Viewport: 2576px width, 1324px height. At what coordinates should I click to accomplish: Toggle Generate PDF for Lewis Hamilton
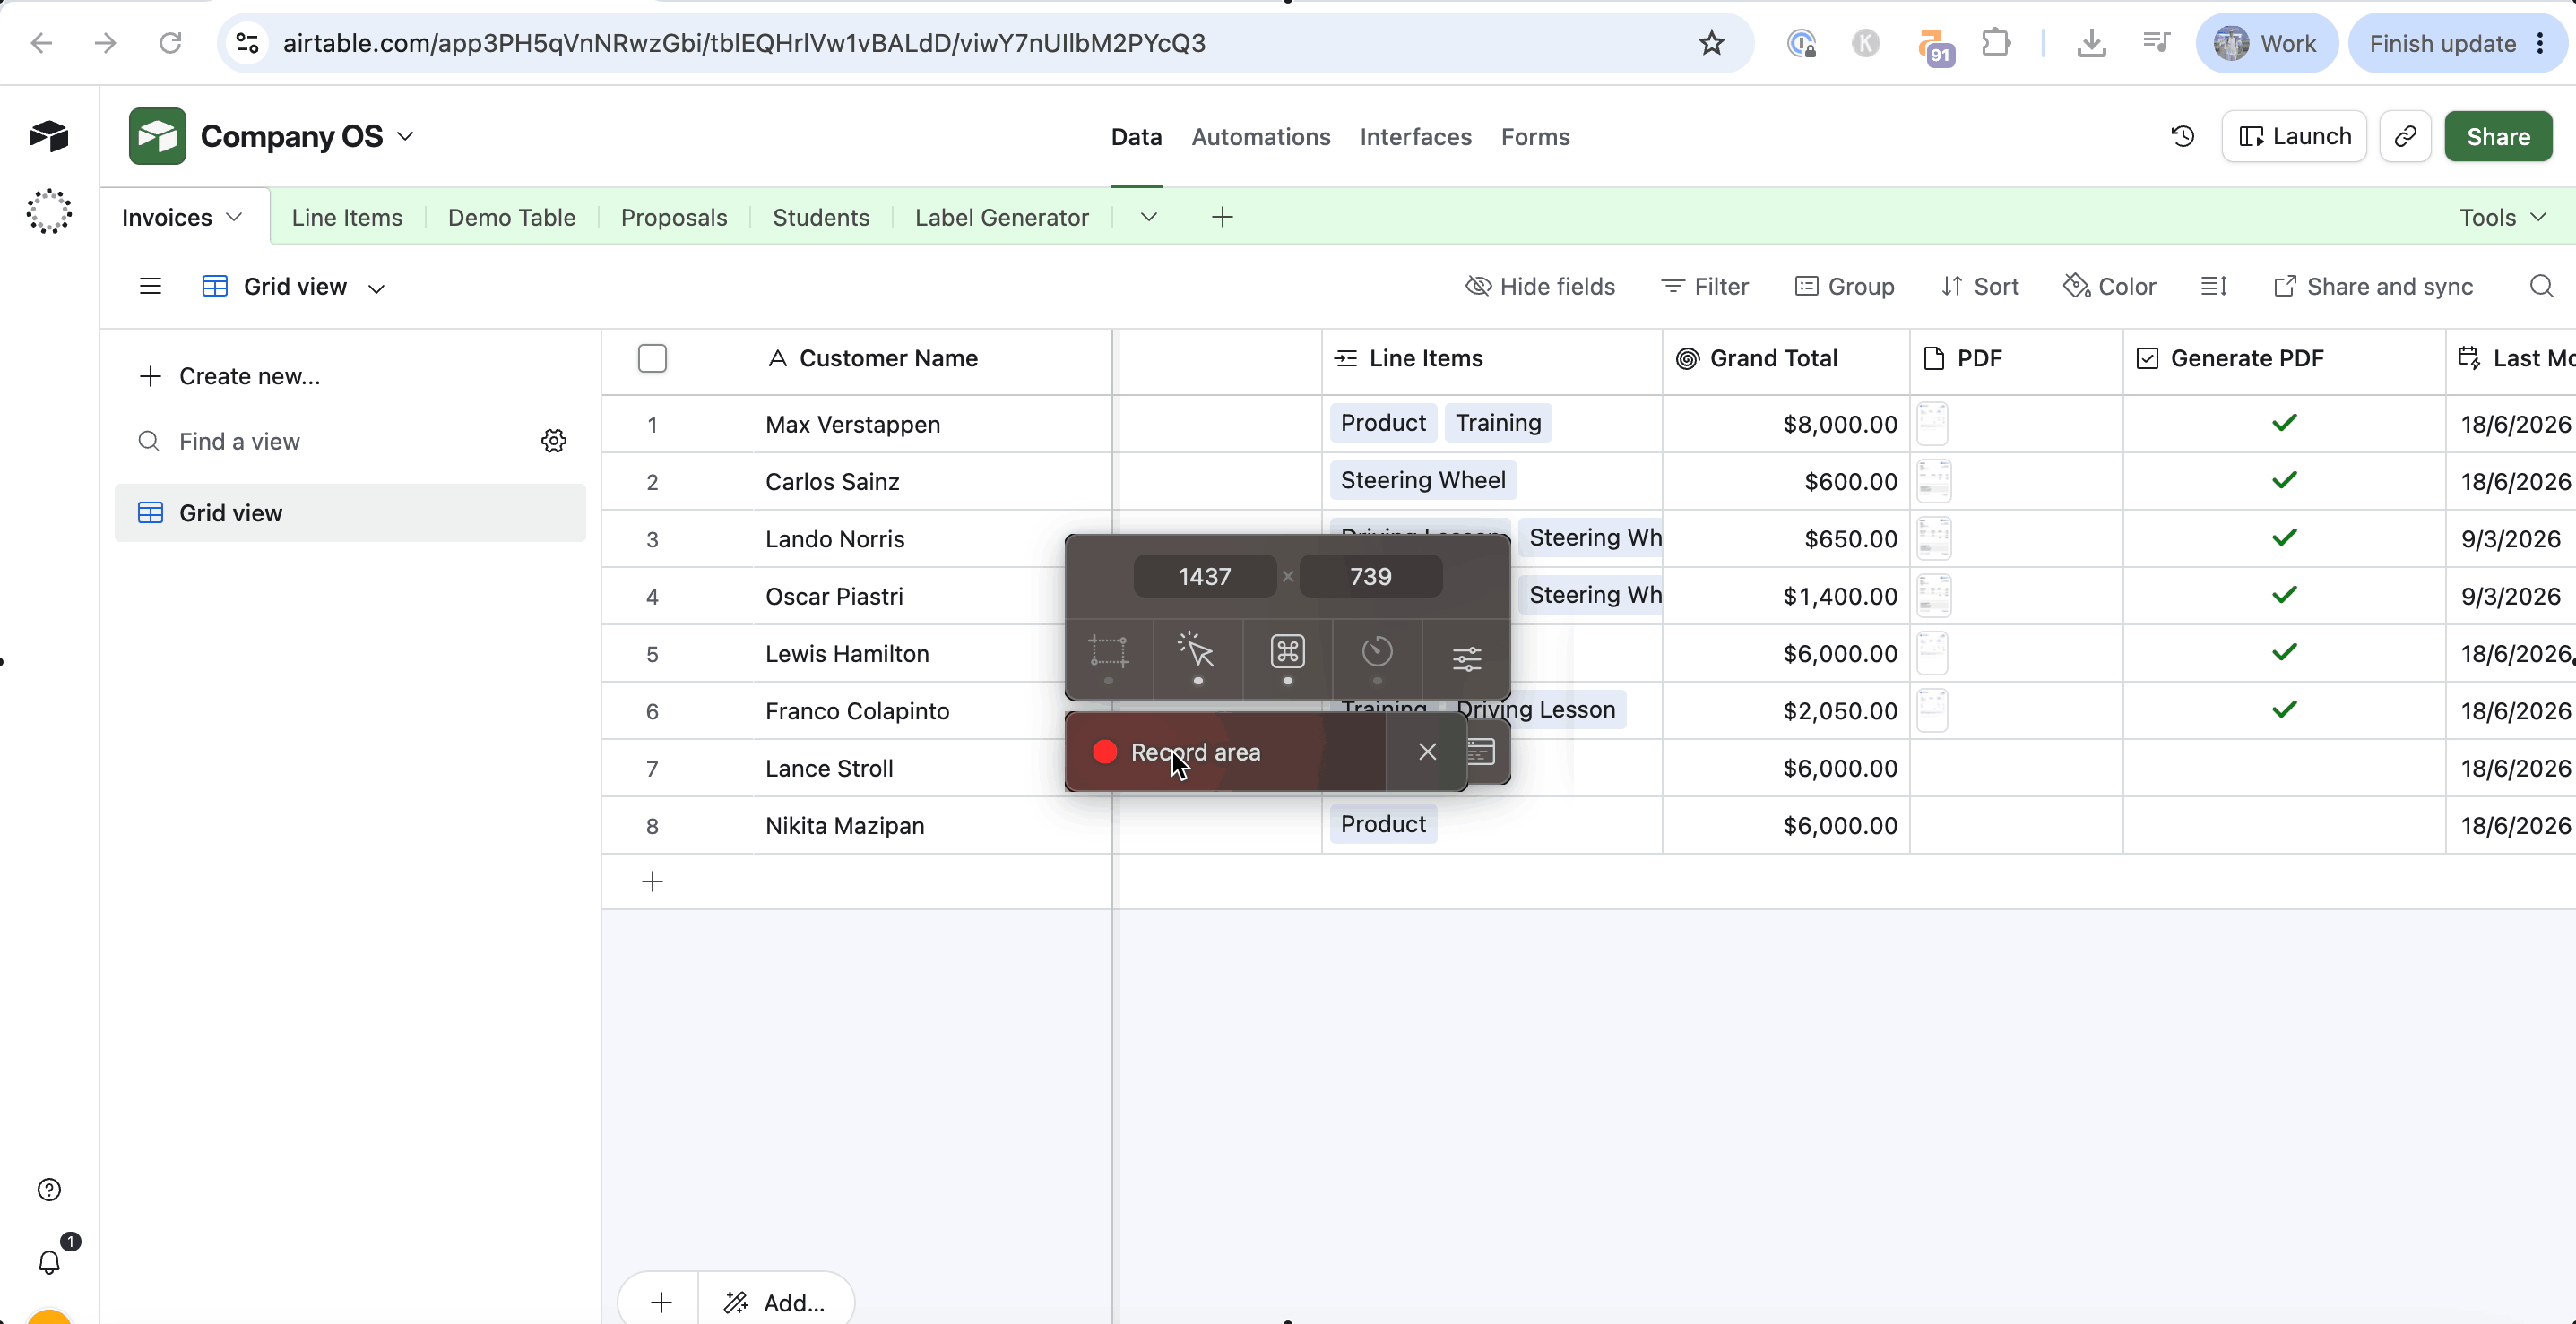click(x=2284, y=652)
